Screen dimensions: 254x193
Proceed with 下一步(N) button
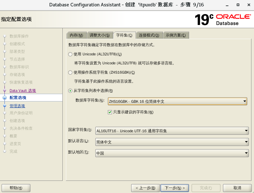point(175,188)
